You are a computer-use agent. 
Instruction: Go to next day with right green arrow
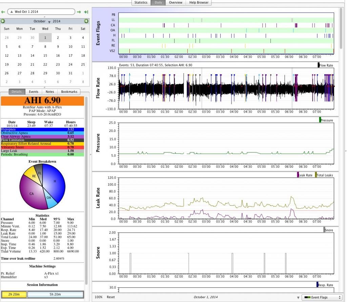click(79, 12)
